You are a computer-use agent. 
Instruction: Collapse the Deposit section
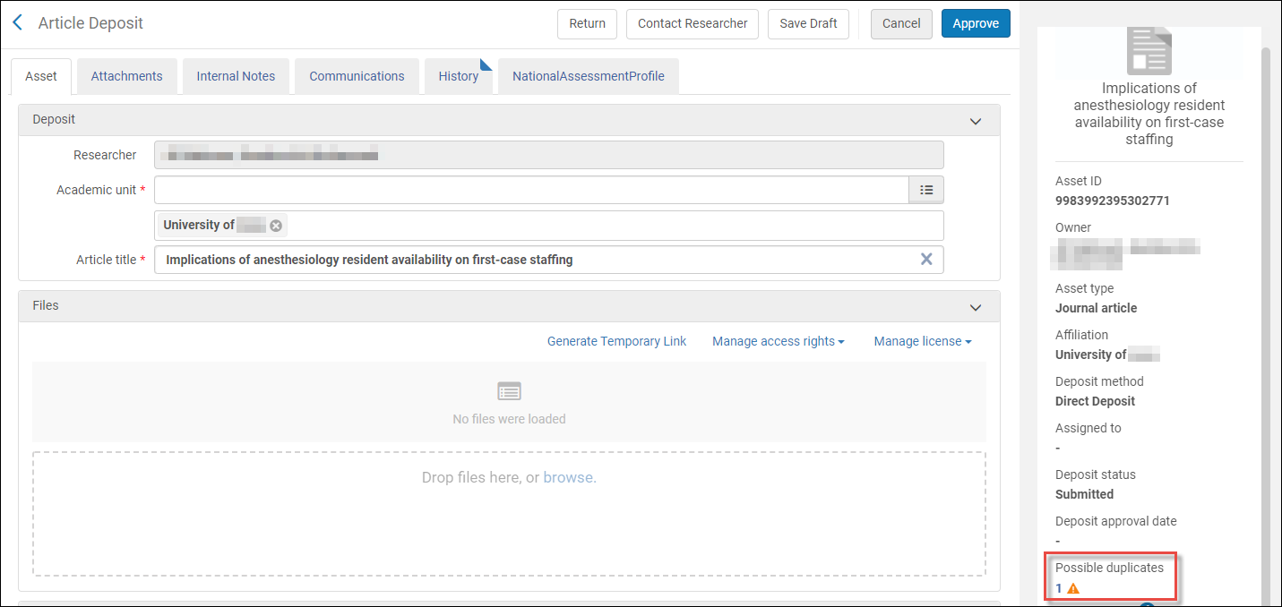[976, 120]
